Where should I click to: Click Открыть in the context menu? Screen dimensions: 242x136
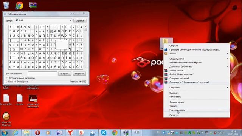[x=197, y=46]
